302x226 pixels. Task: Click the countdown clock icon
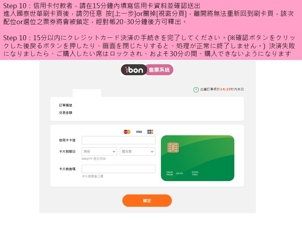tap(196, 89)
